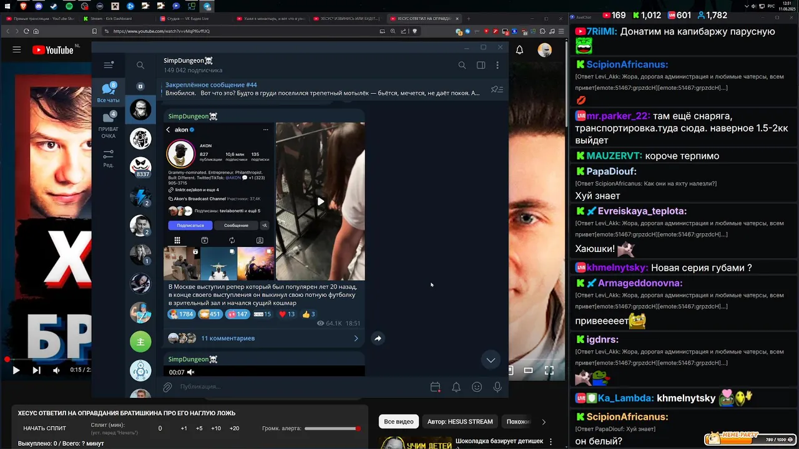This screenshot has width=799, height=449.
Task: Go to the YouTube home logo
Action: (x=53, y=50)
